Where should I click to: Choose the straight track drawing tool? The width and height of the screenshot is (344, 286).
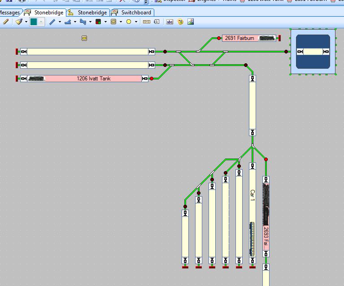point(52,22)
